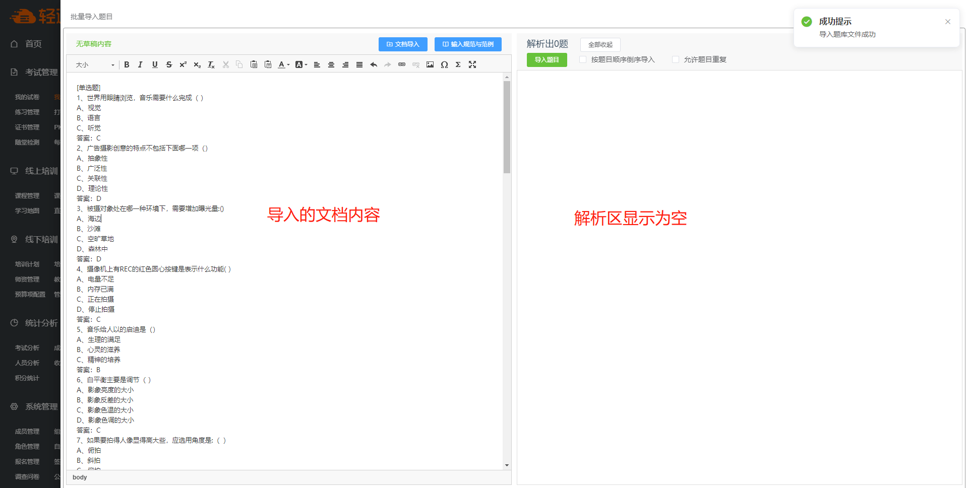Click the 全部收起 button
This screenshot has height=488, width=968.
tap(600, 44)
